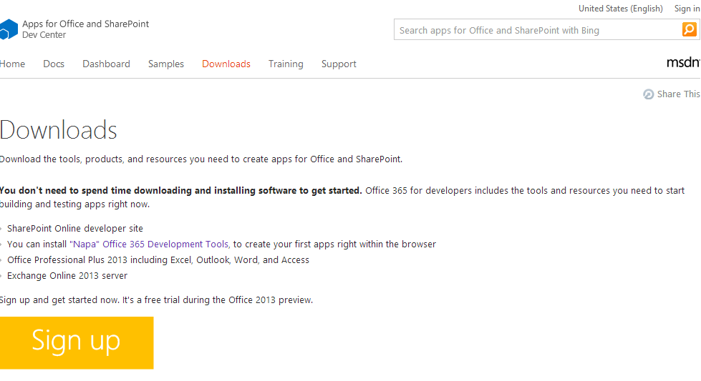This screenshot has width=701, height=381.
Task: Change the United States (English) locale
Action: 621,9
